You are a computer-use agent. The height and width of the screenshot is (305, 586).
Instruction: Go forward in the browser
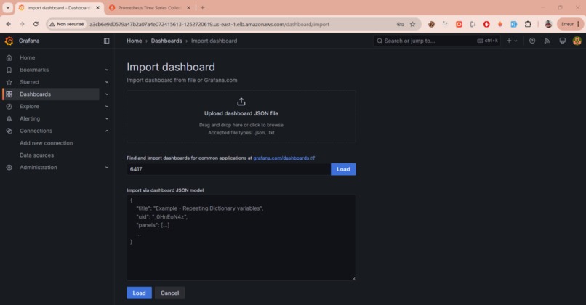22,24
